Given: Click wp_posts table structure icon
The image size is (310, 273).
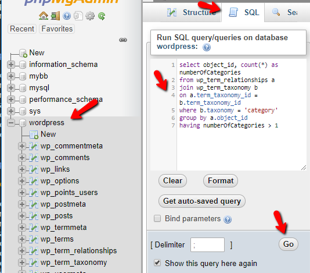Looking at the screenshot, I should 34,216.
